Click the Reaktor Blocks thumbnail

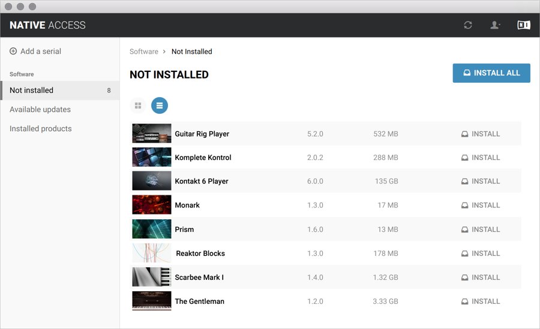click(151, 253)
